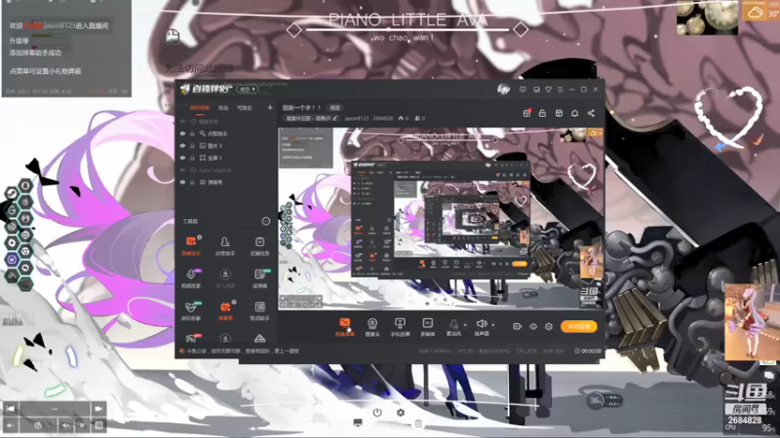Edit the stream category pill with pencil
780x438 pixels.
(x=312, y=118)
